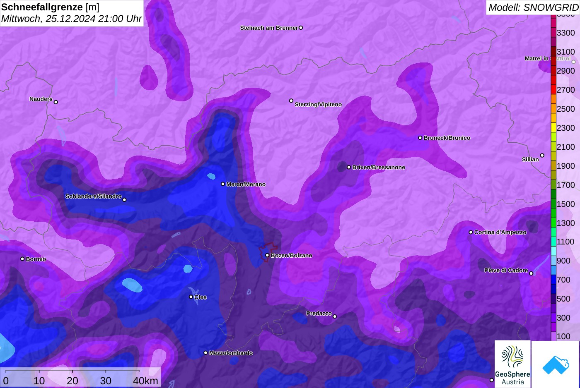Viewport: 580px width, 388px height.
Task: Click the Meran/Merano city marker dot
Action: pyautogui.click(x=223, y=184)
